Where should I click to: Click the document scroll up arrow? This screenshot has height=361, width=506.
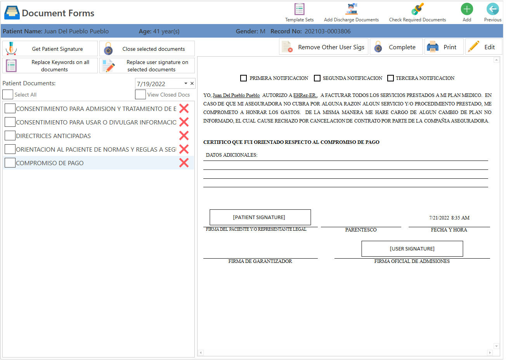tap(496, 60)
